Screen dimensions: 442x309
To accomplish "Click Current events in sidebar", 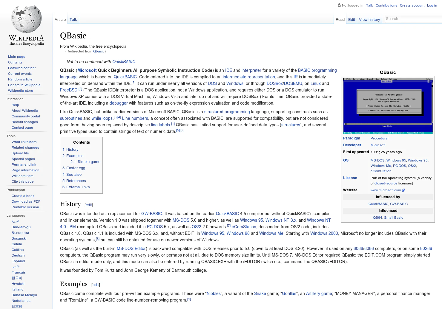I will click(20, 74).
